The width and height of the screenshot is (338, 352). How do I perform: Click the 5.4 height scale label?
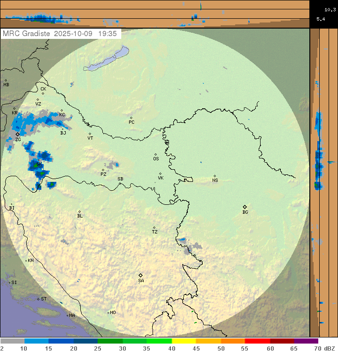321,19
